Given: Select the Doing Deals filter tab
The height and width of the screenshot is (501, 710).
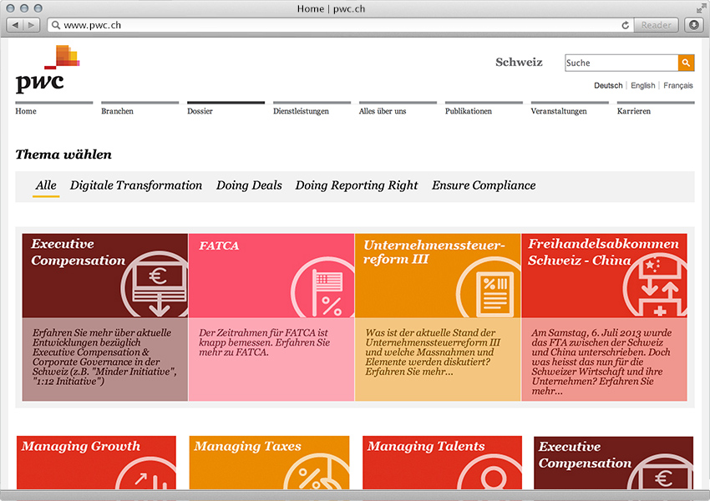Looking at the screenshot, I should click(249, 185).
